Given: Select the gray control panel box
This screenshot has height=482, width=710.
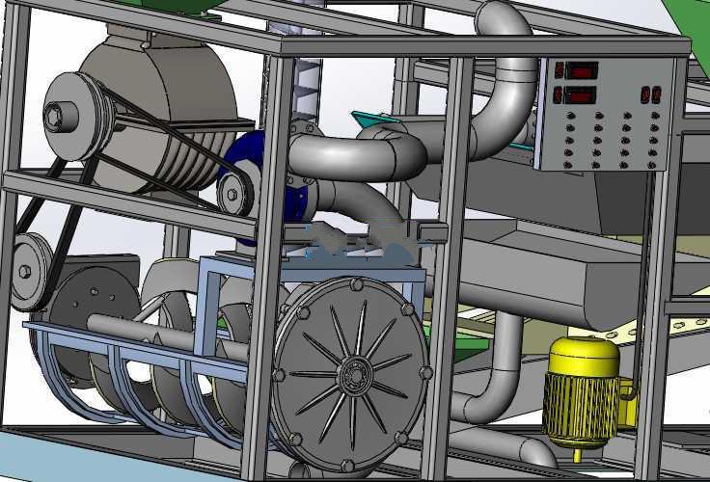Looking at the screenshot, I should pyautogui.click(x=605, y=114).
